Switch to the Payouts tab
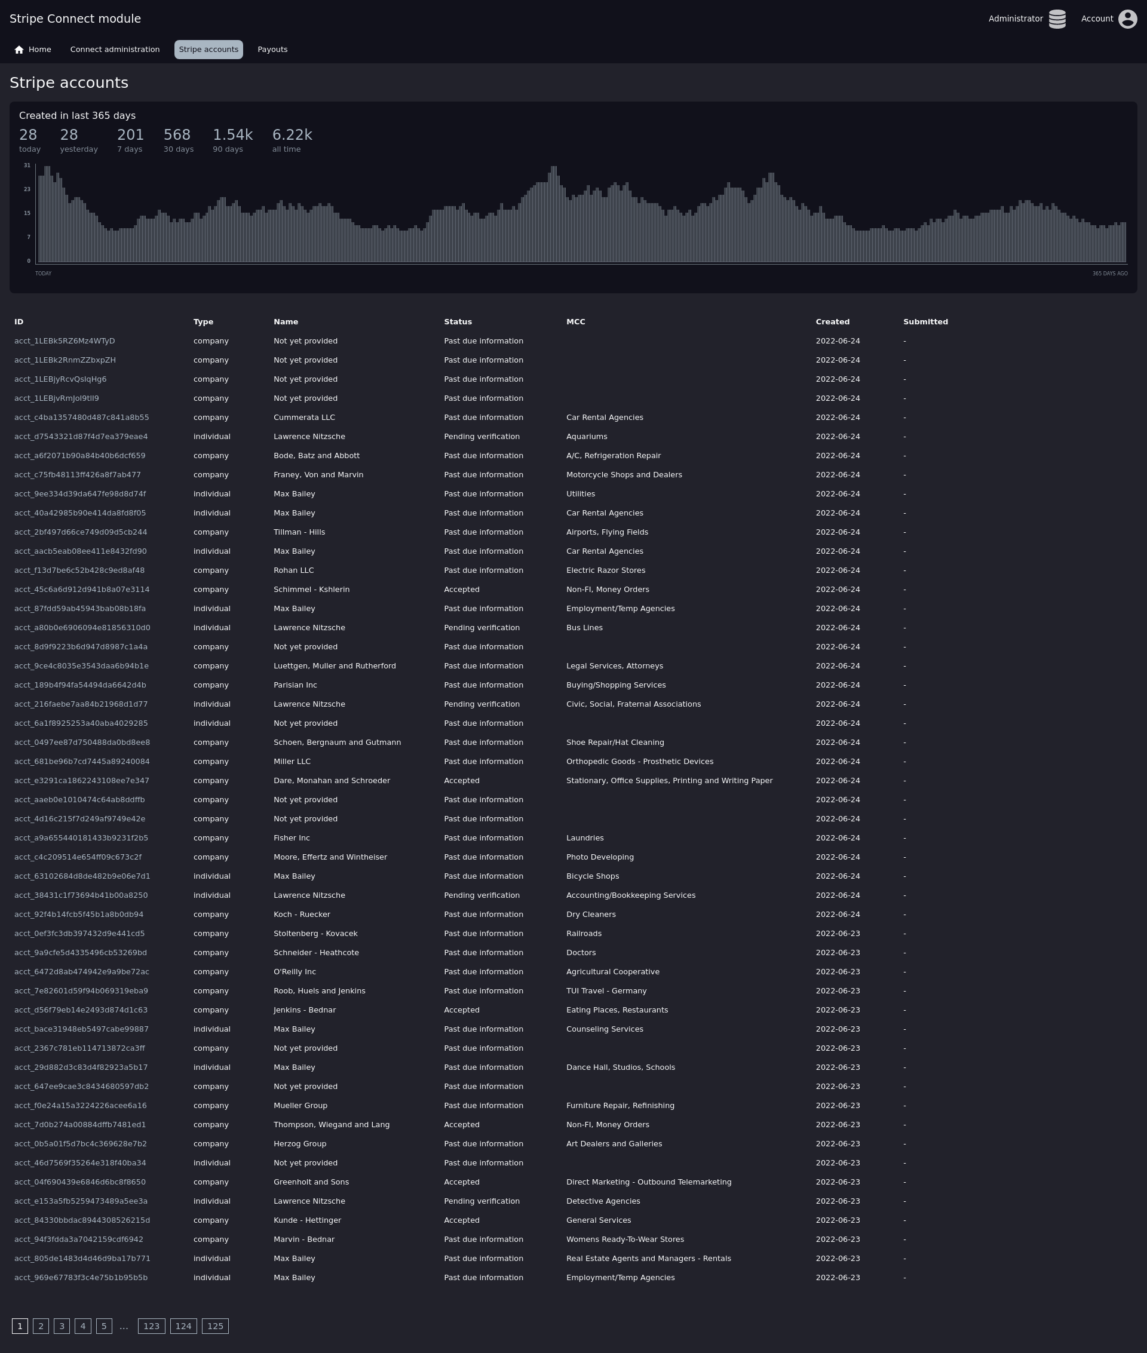The image size is (1147, 1353). pyautogui.click(x=272, y=50)
